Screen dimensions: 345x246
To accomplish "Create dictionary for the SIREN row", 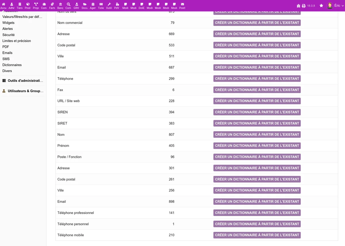I will pyautogui.click(x=257, y=112).
